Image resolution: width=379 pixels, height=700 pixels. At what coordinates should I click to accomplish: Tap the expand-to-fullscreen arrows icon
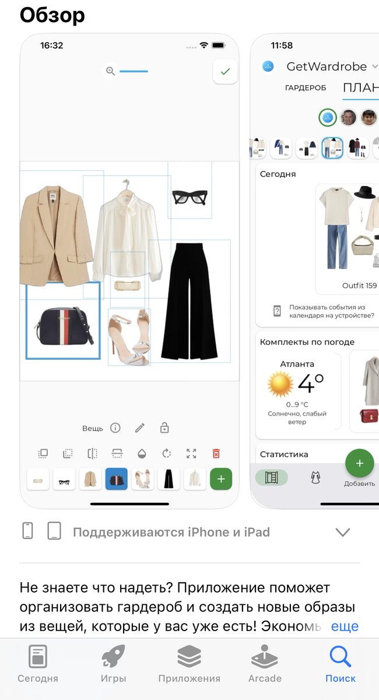point(191,453)
